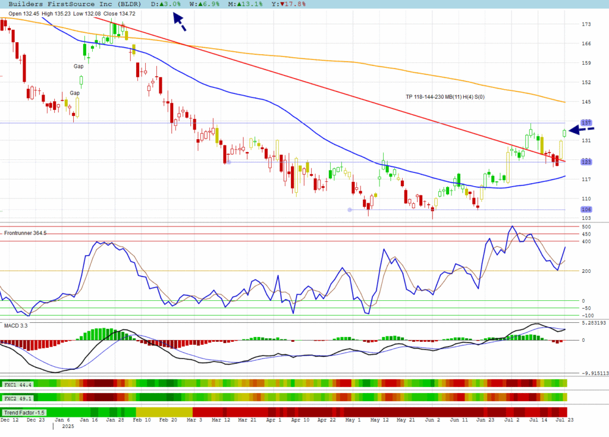The width and height of the screenshot is (609, 437).
Task: Select the daily change D: 3.0% value
Action: (166, 4)
